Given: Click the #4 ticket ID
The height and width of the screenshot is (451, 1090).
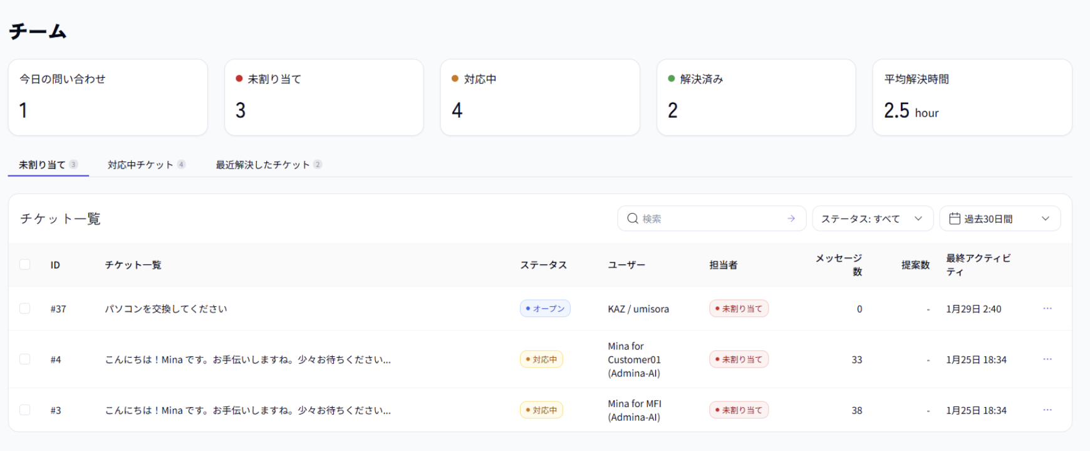Looking at the screenshot, I should click(56, 360).
